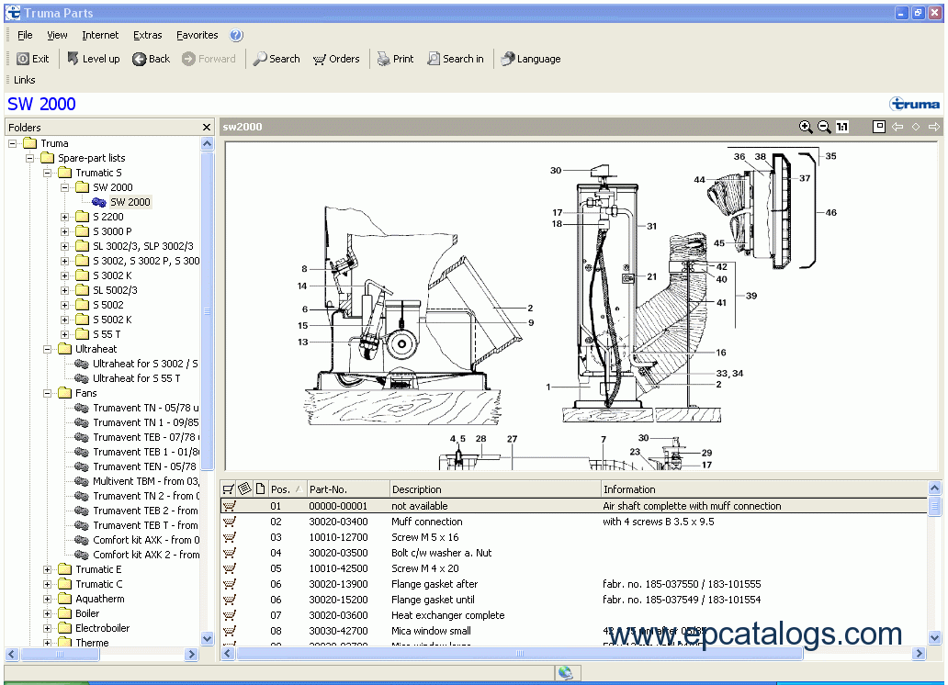Collapse the Ultraheat folder
Viewport: 948px width, 685px height.
point(47,350)
